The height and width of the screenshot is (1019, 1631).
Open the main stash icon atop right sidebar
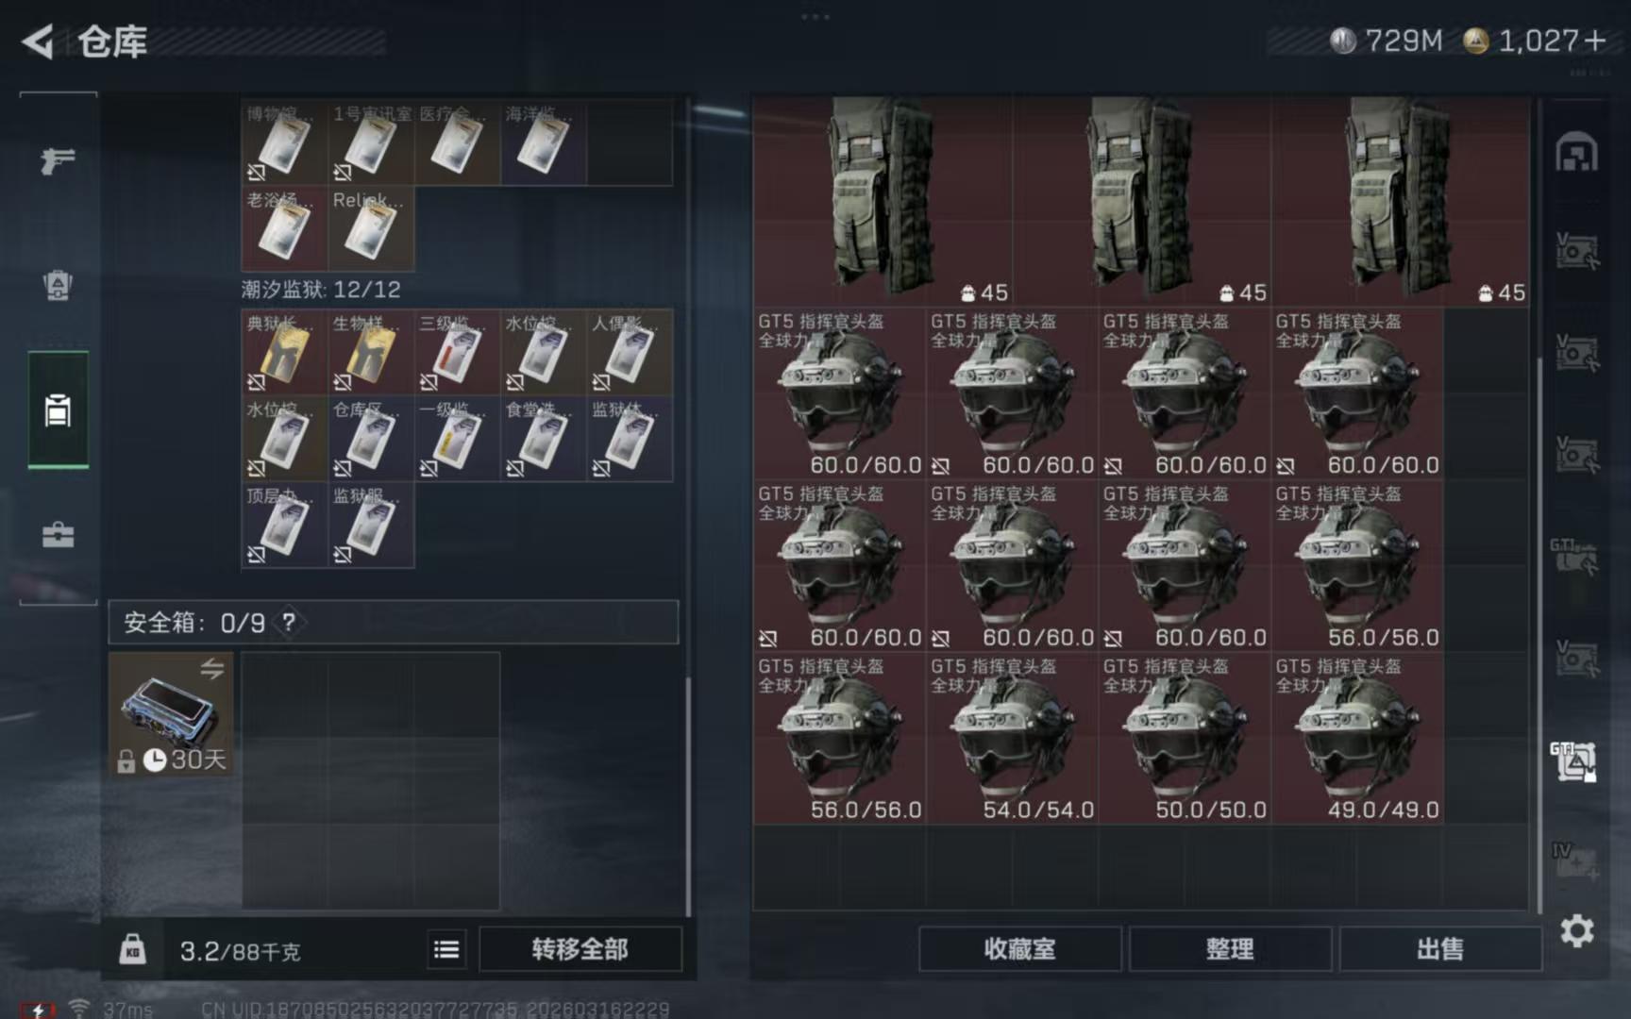click(1576, 153)
